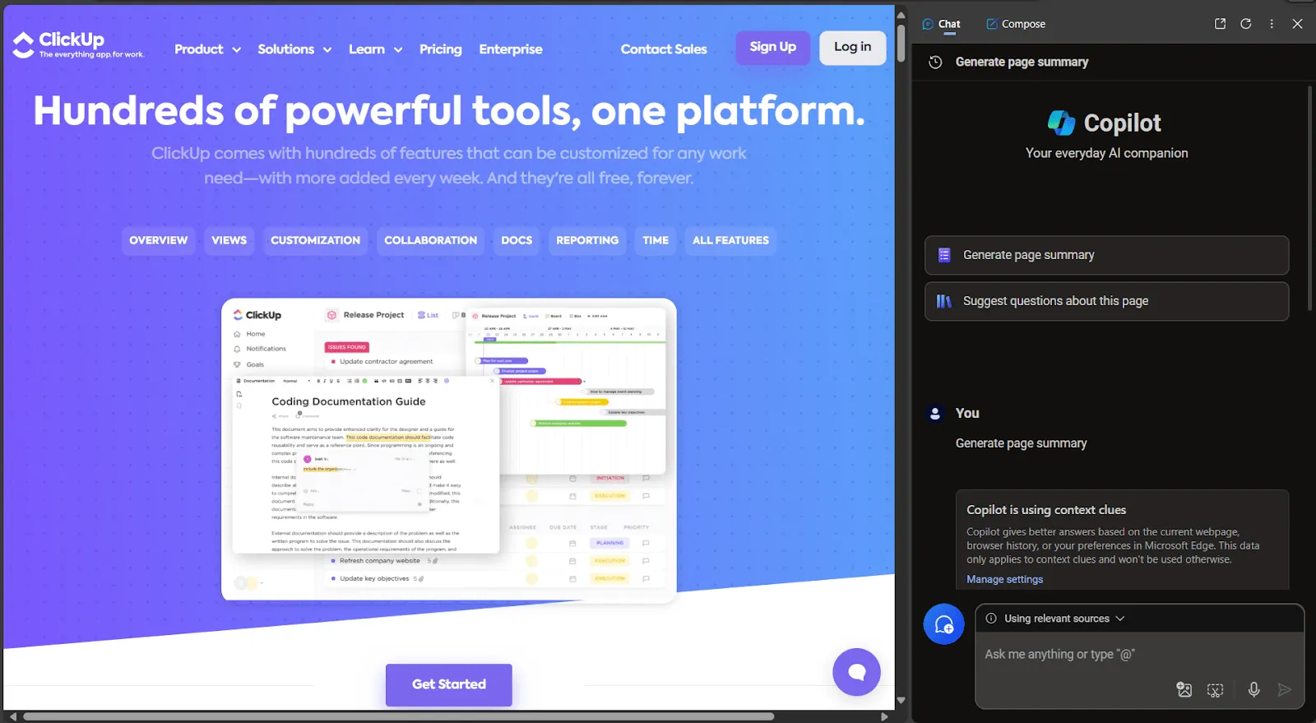This screenshot has height=723, width=1316.
Task: Select the TIME feature tab
Action: click(x=656, y=240)
